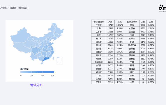This screenshot has height=105, width=166.
Task: Click Taiwan island on the map
Action: click(54, 58)
